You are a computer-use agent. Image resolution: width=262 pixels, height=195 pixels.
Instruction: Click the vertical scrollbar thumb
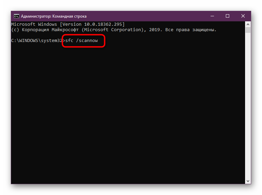248,30
